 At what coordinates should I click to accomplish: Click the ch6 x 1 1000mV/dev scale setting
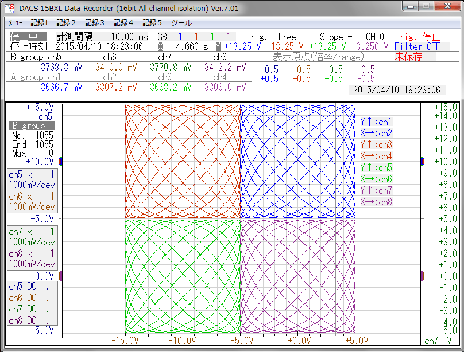coord(32,201)
